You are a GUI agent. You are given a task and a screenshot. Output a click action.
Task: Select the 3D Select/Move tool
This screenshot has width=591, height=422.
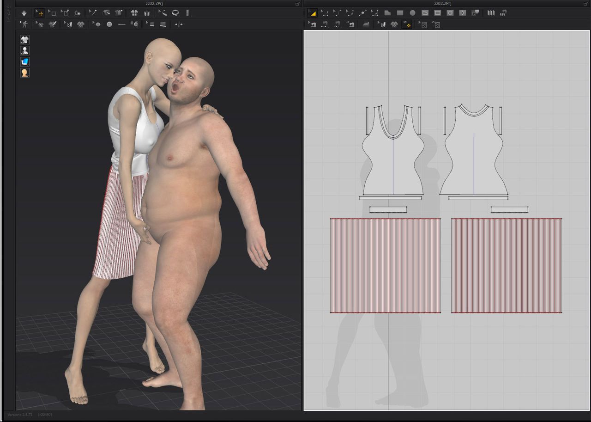click(x=40, y=13)
